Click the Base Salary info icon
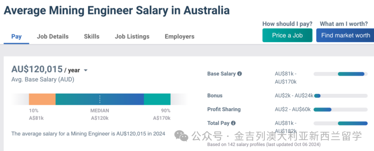The width and height of the screenshot is (374, 151). coord(240,74)
